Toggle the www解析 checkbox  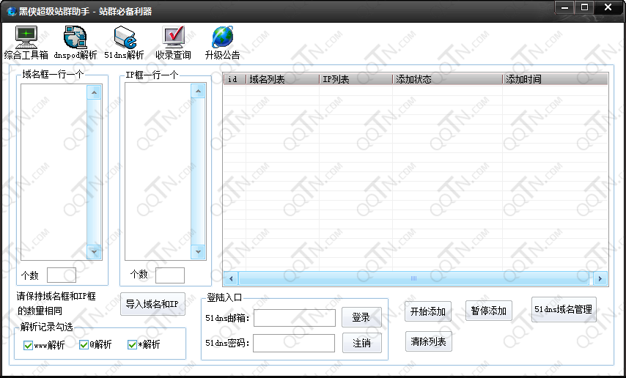click(29, 346)
